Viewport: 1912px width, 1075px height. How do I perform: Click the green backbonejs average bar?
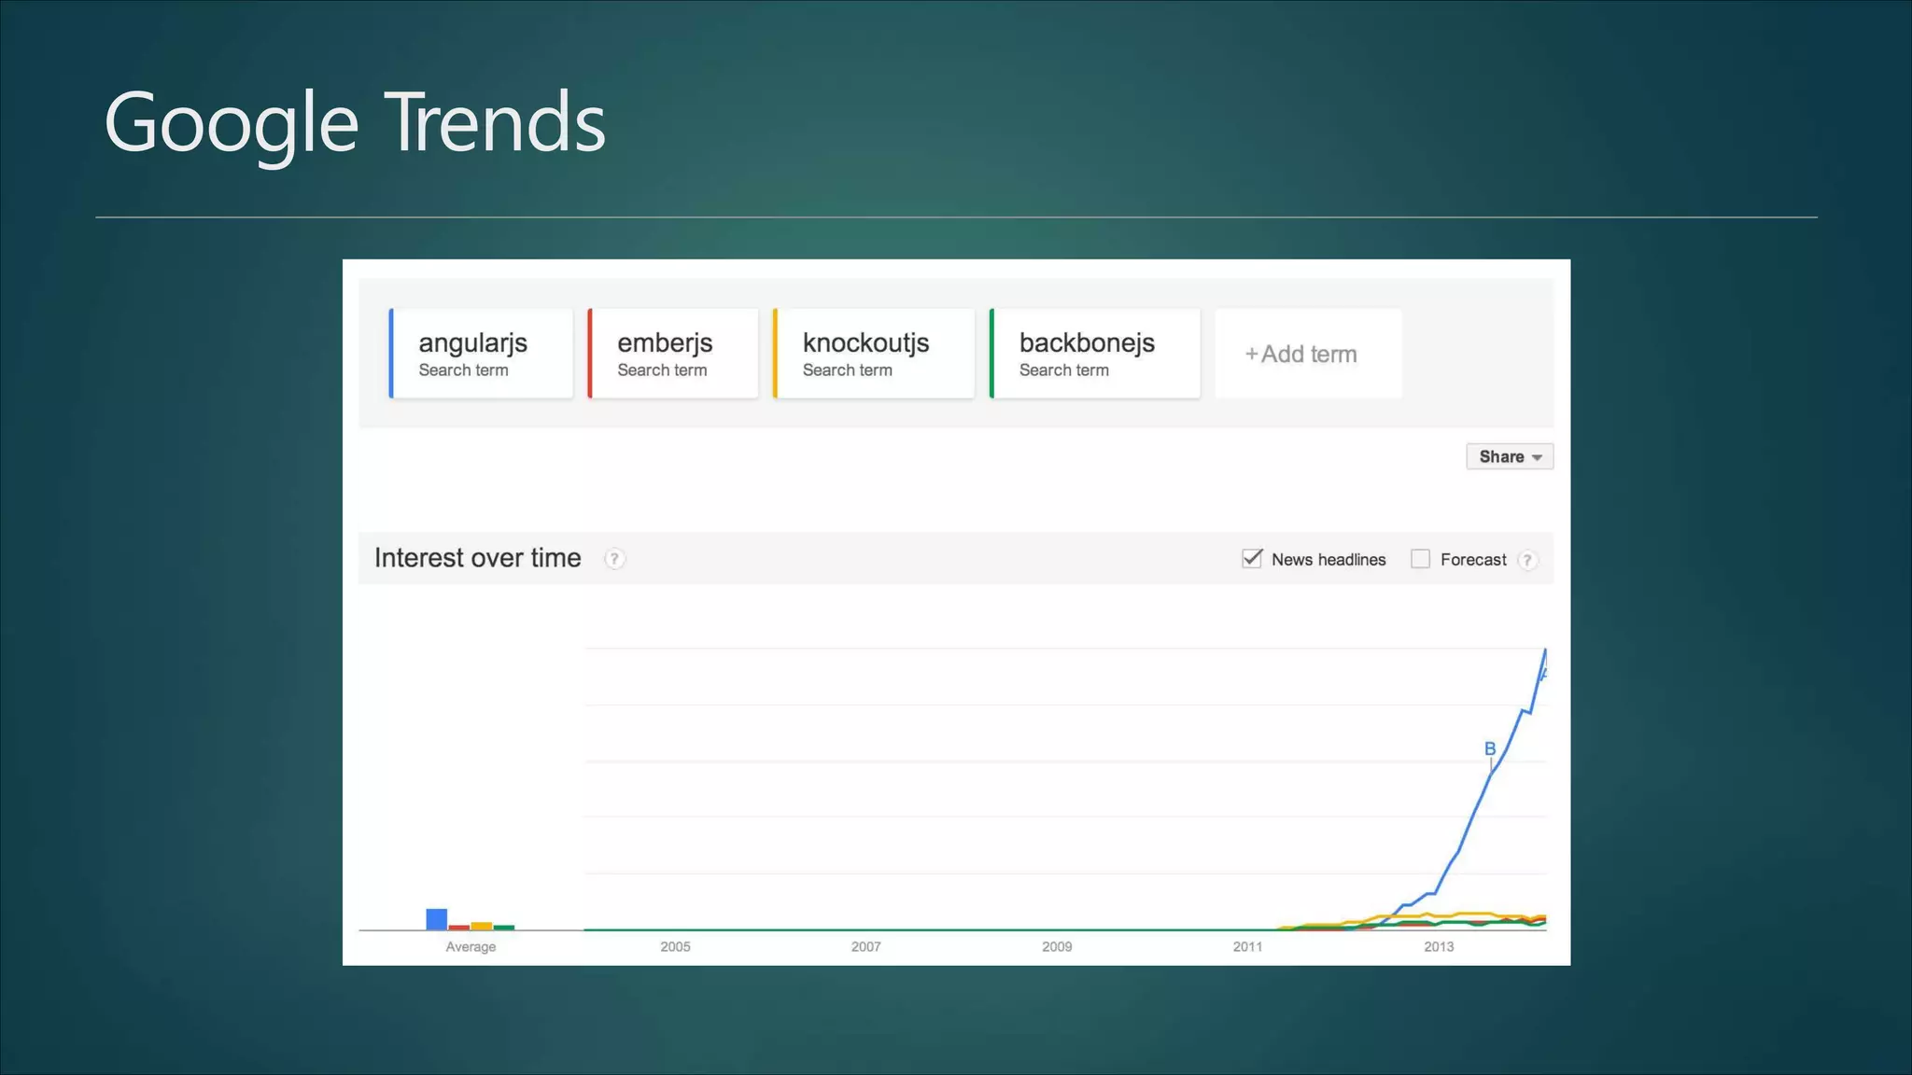[504, 928]
